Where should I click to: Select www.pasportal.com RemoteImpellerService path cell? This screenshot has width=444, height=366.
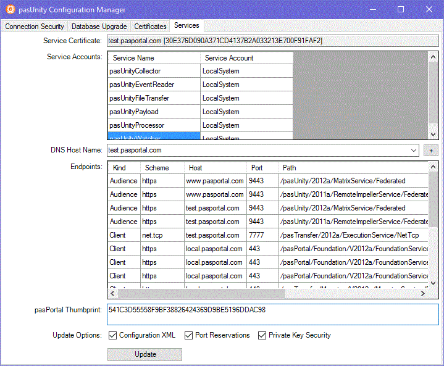tap(353, 194)
